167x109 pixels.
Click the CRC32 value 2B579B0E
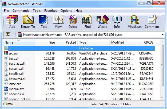[x=147, y=89]
